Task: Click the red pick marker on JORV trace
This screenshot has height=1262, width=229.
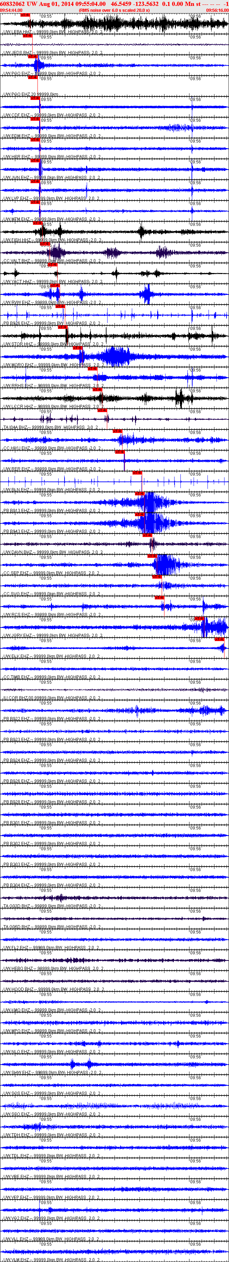Action: point(199,619)
